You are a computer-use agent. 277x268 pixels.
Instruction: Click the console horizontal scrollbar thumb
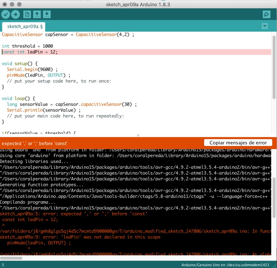[x=11, y=258]
